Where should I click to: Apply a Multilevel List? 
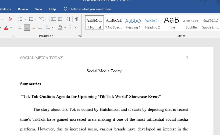[x=41, y=19]
